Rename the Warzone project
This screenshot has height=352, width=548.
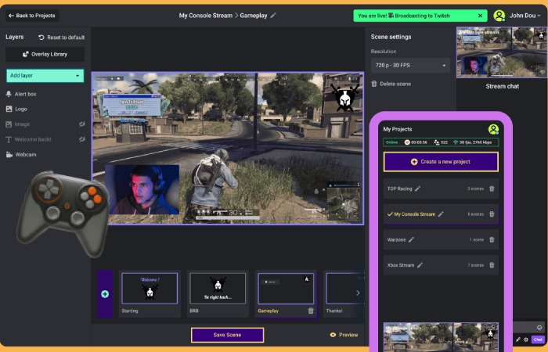coord(411,239)
